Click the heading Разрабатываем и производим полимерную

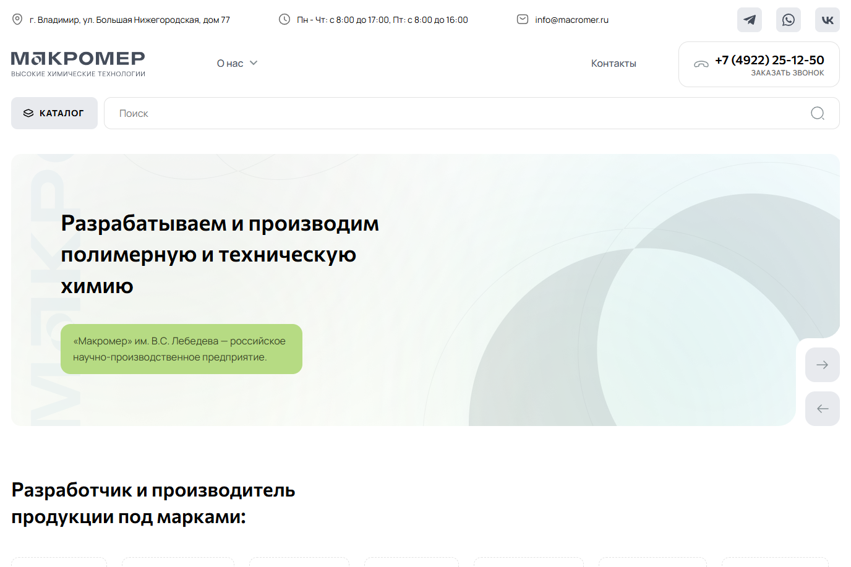[x=220, y=255]
